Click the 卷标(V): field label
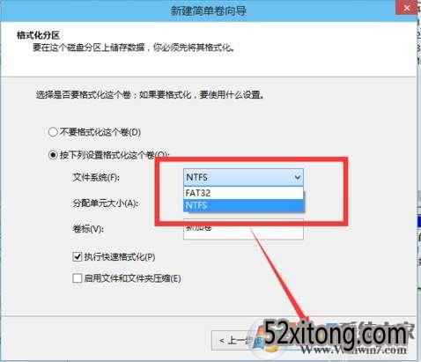This screenshot has height=362, width=421. tap(88, 229)
